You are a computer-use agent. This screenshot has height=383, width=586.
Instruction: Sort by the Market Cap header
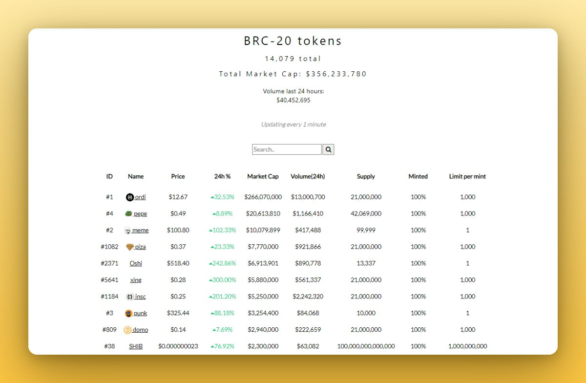[x=263, y=176]
